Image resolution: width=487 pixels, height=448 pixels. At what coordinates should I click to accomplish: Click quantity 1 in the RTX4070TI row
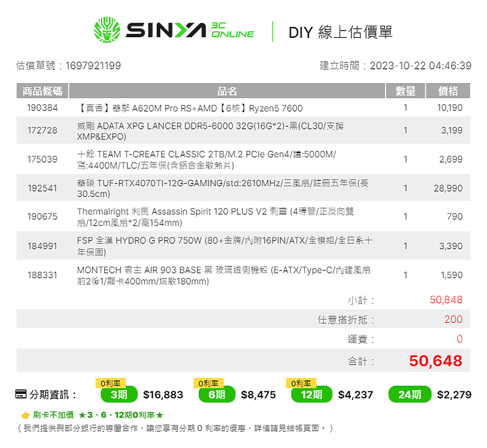[x=405, y=188]
